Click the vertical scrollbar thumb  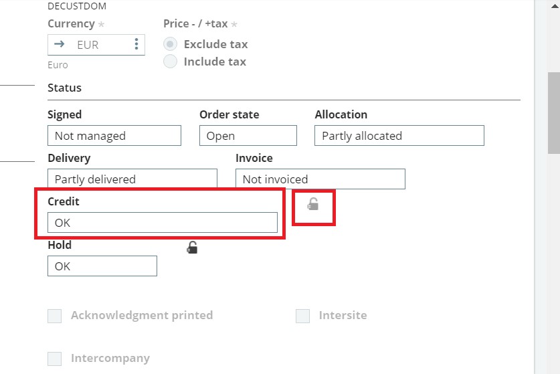[554, 113]
